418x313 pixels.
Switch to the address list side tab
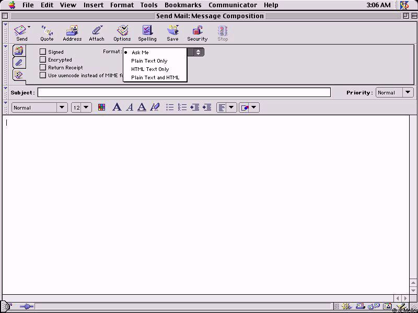pyautogui.click(x=19, y=51)
